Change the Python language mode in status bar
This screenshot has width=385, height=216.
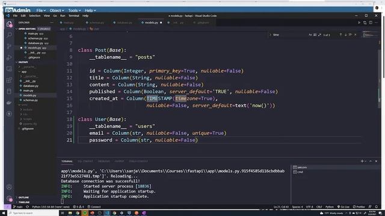coord(329,206)
